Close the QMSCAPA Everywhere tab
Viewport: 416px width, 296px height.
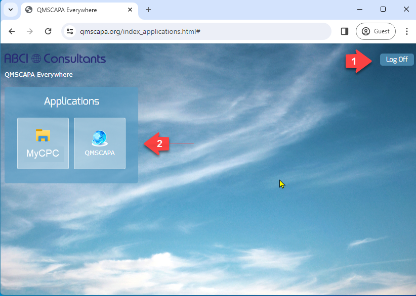coord(130,10)
